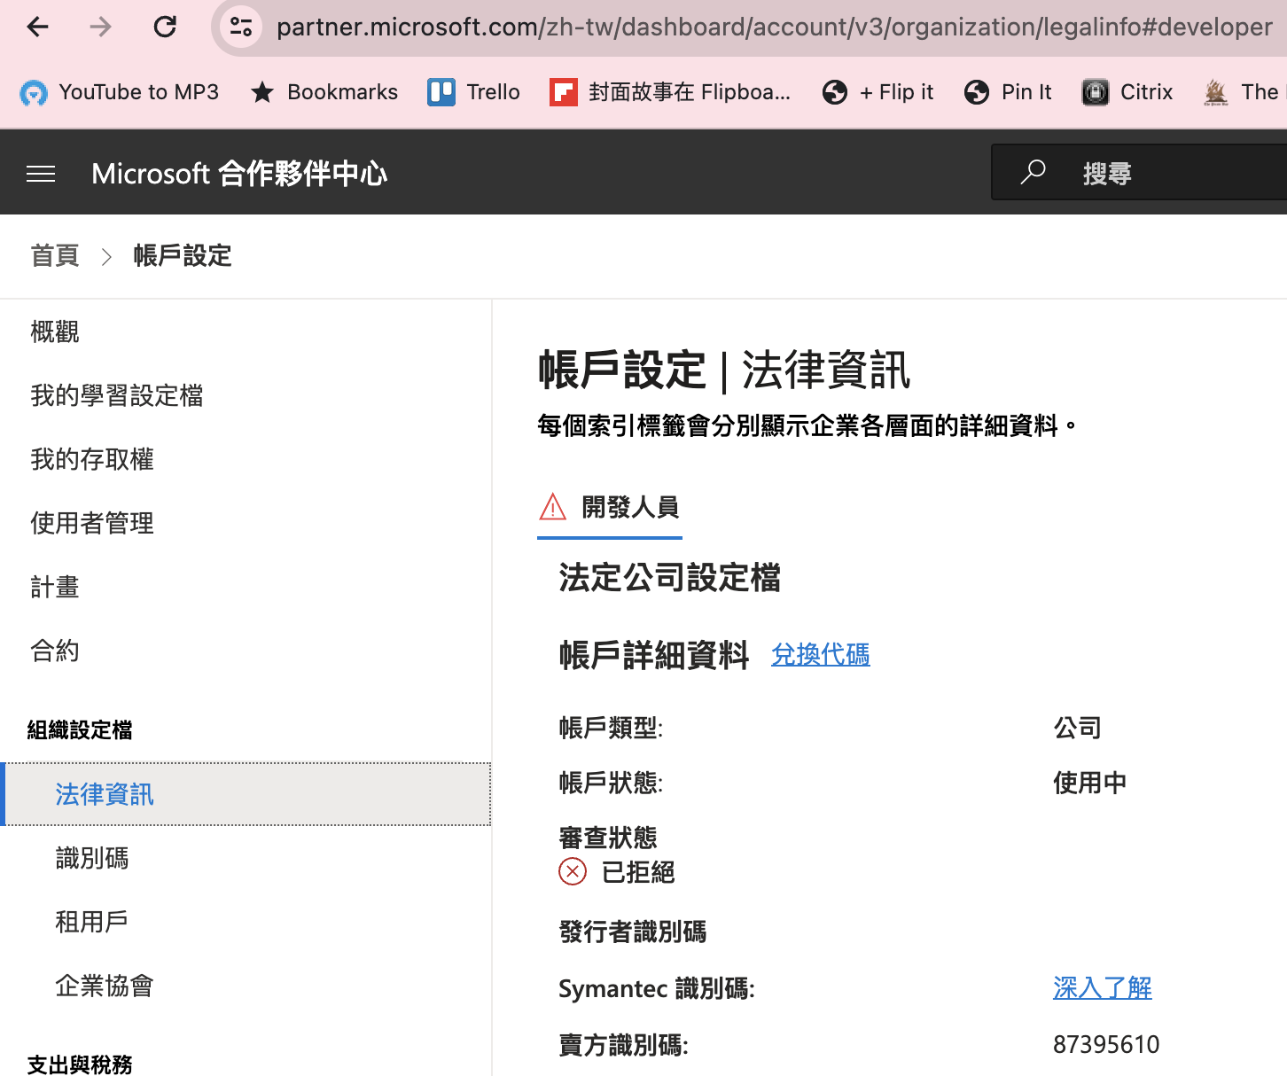
Task: Open the 深入了解 link
Action: 1103,988
